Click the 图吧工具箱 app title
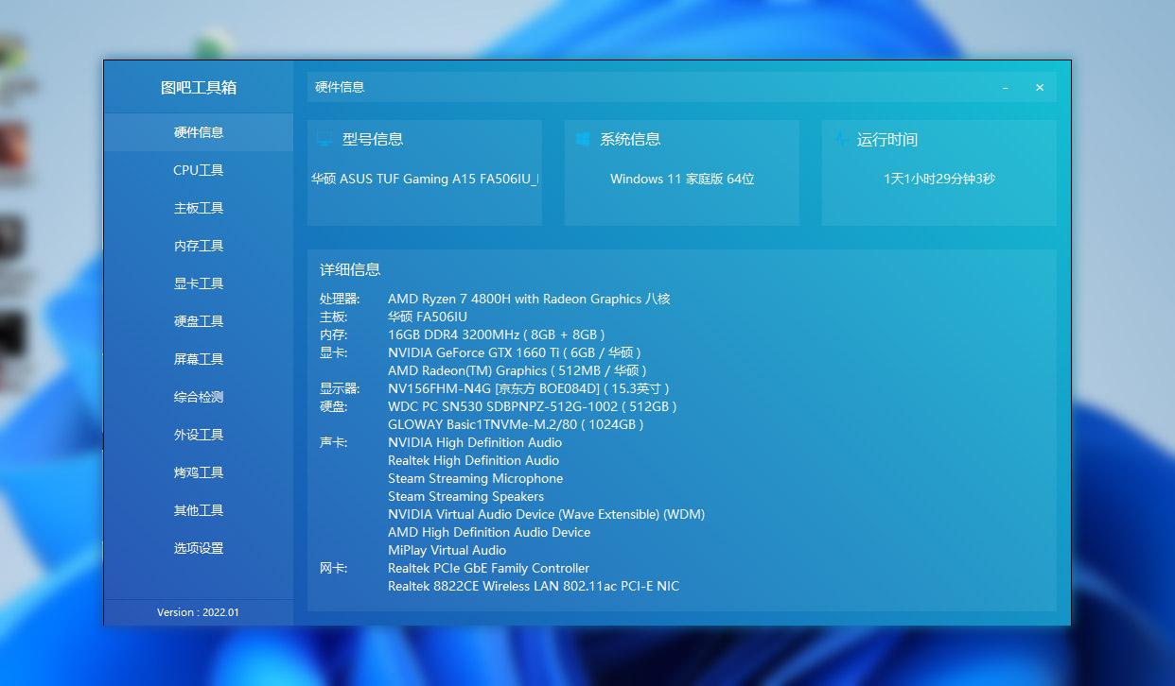The width and height of the screenshot is (1175, 686). coord(199,88)
